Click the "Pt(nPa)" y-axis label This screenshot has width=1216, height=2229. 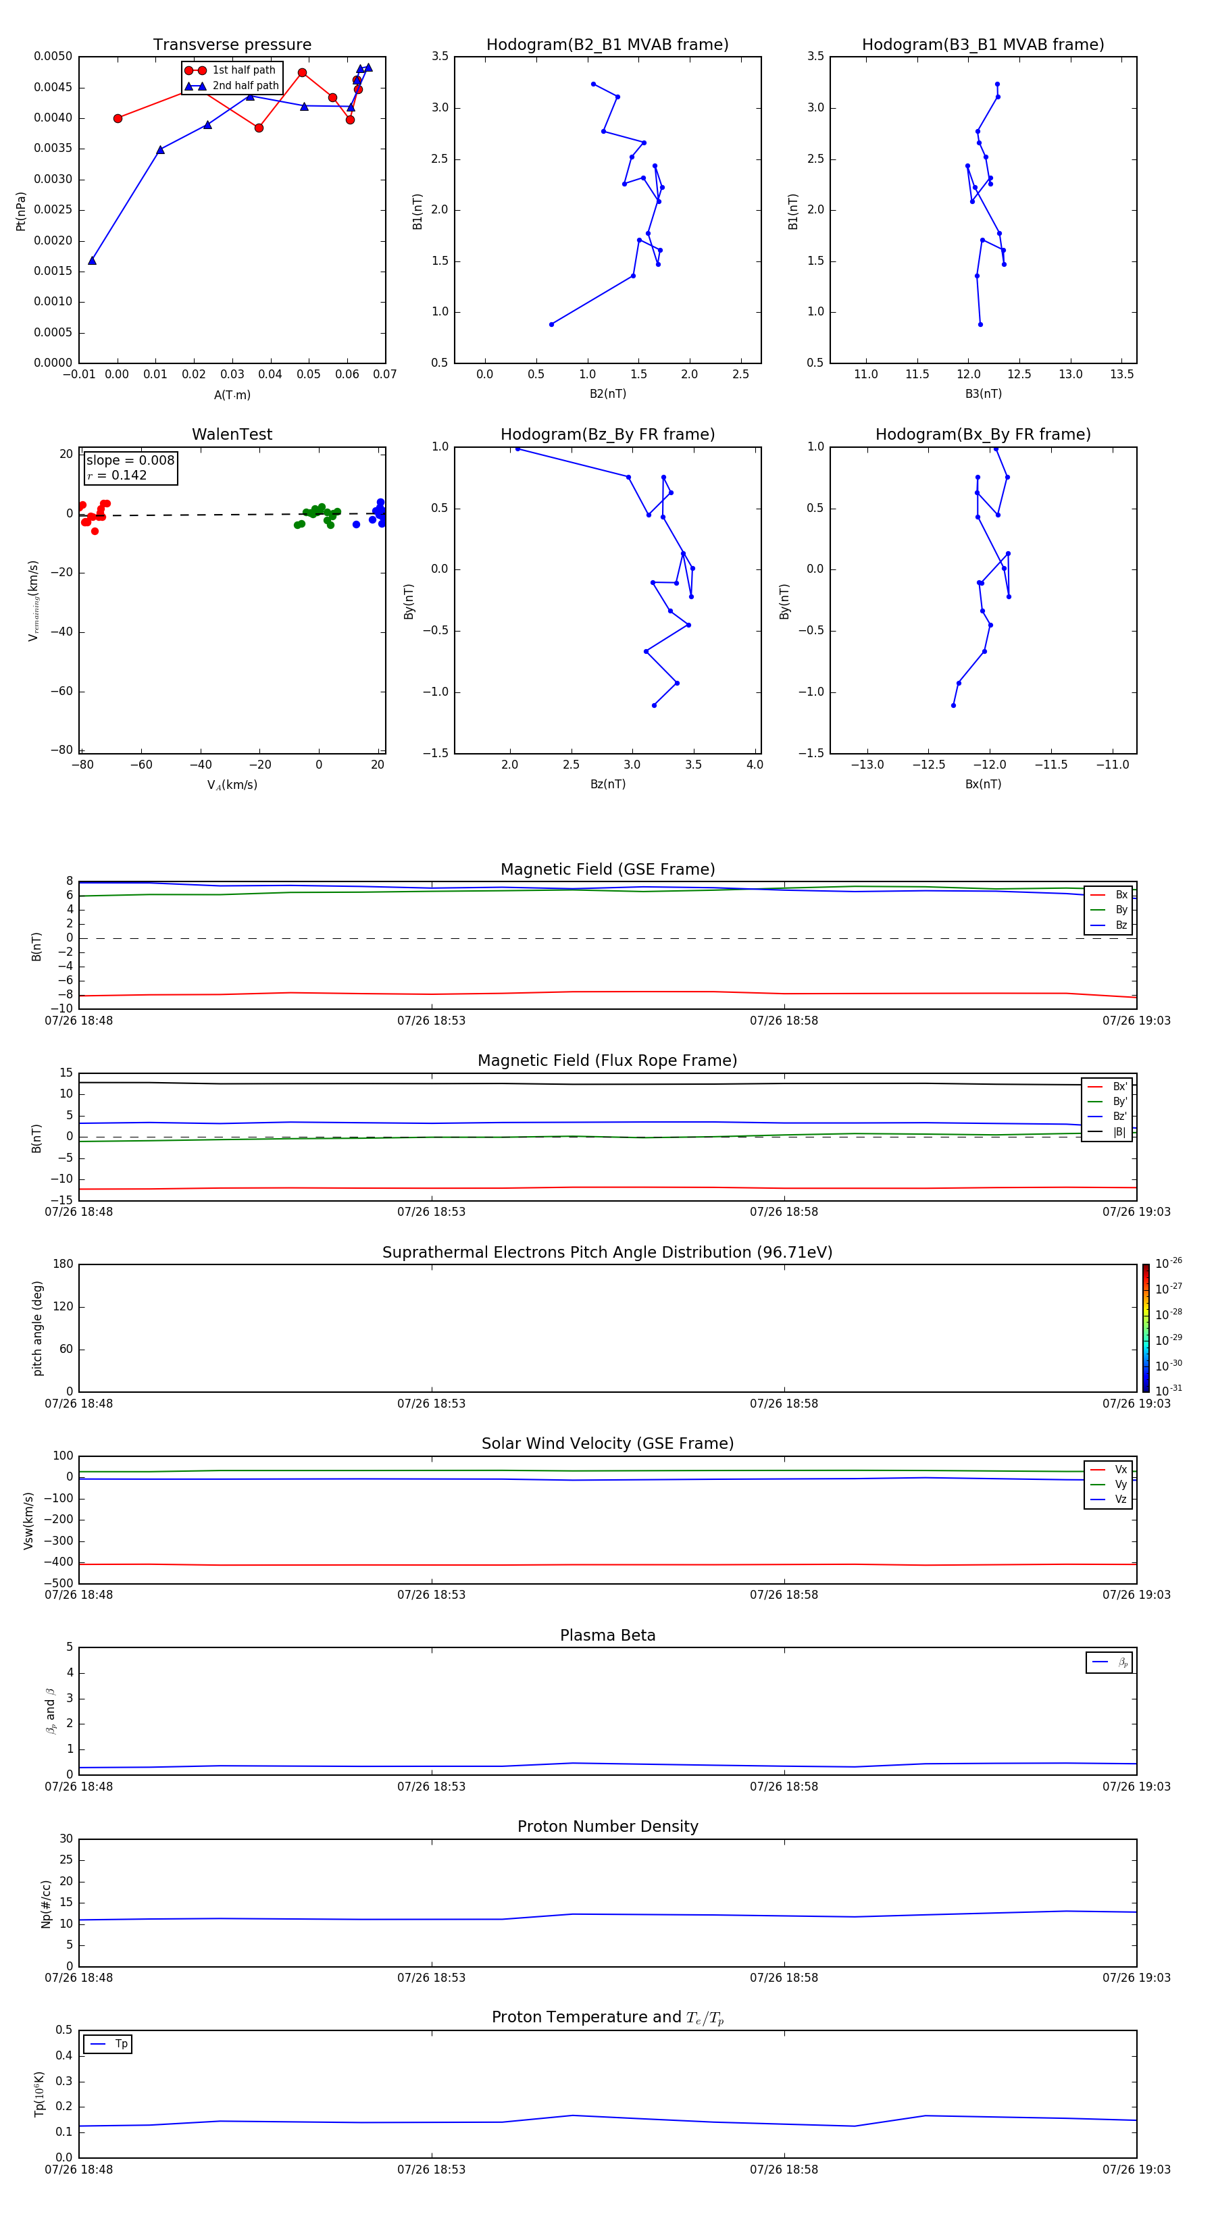click(21, 211)
